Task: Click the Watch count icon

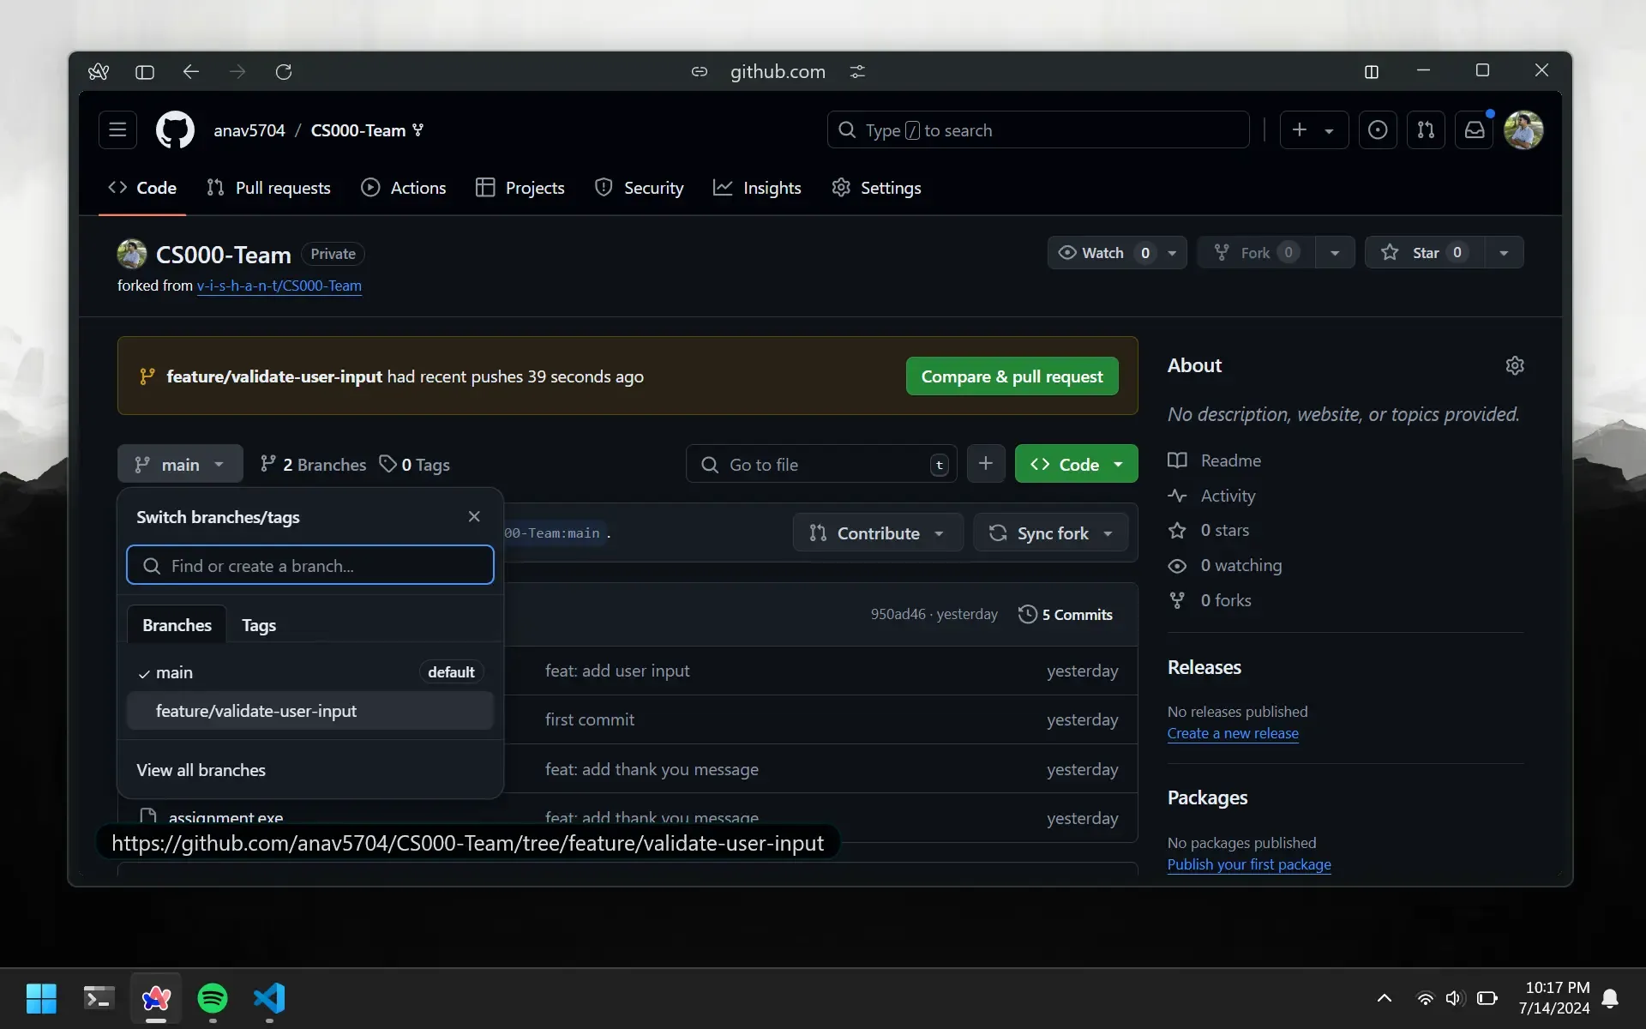Action: pyautogui.click(x=1144, y=252)
